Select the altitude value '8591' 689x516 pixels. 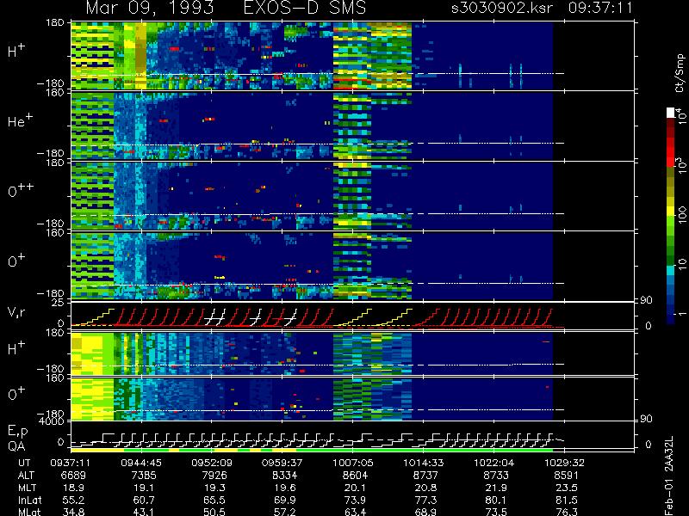[567, 476]
